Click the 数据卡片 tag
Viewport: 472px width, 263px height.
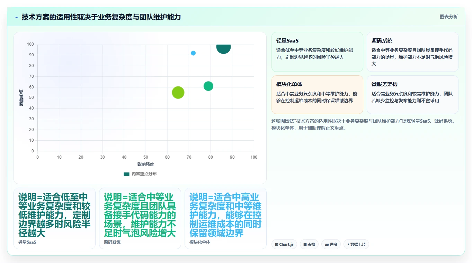point(356,244)
